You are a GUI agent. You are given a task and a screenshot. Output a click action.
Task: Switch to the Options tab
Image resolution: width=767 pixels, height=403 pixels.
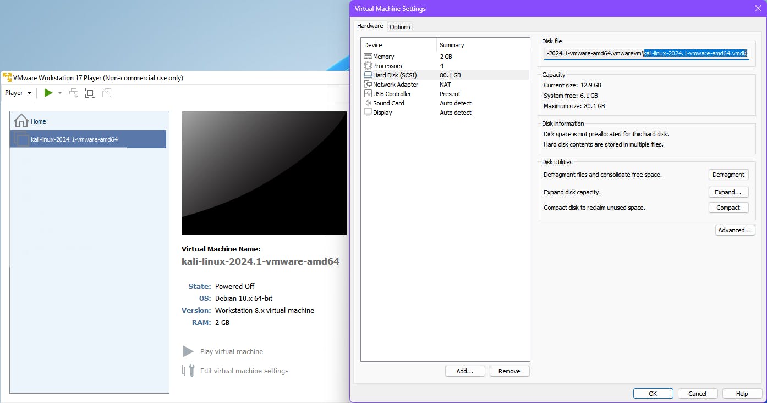[400, 27]
